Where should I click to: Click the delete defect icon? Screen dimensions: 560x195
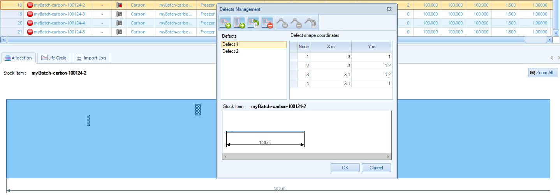pyautogui.click(x=267, y=23)
